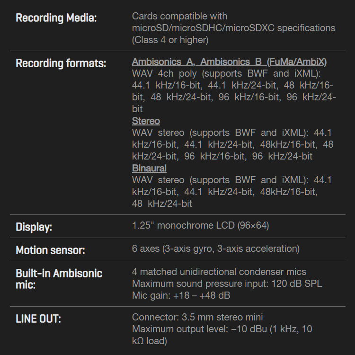Click the underlined Binaural heading
Viewport: 355px width, 355px height.
coord(149,168)
